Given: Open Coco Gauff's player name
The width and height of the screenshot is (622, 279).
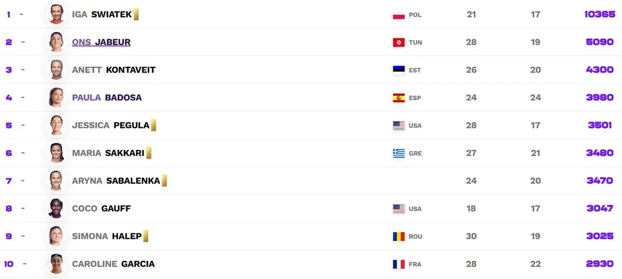Looking at the screenshot, I should coord(101,208).
